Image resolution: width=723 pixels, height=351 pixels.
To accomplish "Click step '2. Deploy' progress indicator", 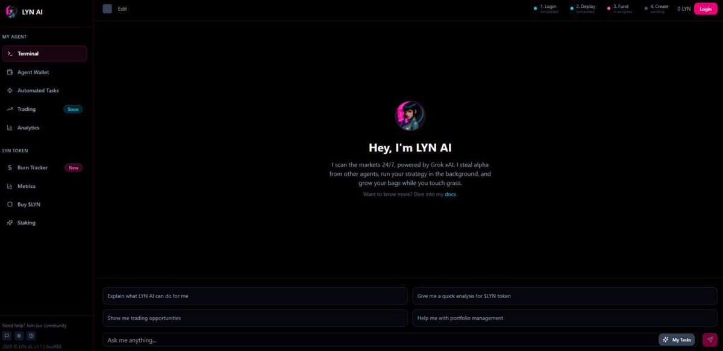I will (583, 8).
